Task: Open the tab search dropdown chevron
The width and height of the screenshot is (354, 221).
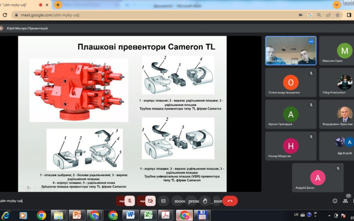Action: 337,5
